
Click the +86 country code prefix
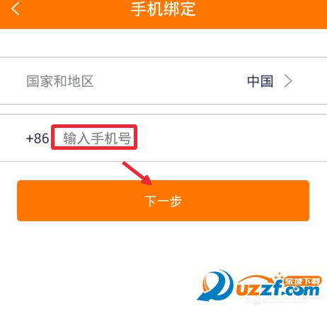38,138
